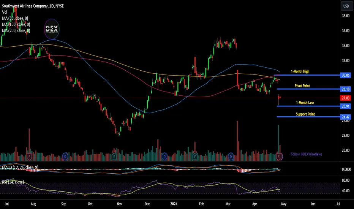Select the Vol indicator label
The height and width of the screenshot is (209, 354).
click(x=5, y=12)
